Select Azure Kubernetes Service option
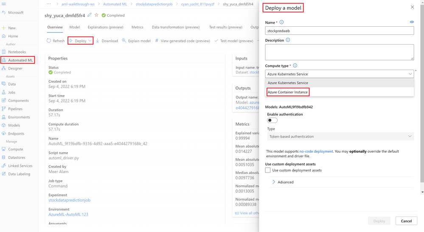Image resolution: width=424 pixels, height=232 pixels. 340,83
